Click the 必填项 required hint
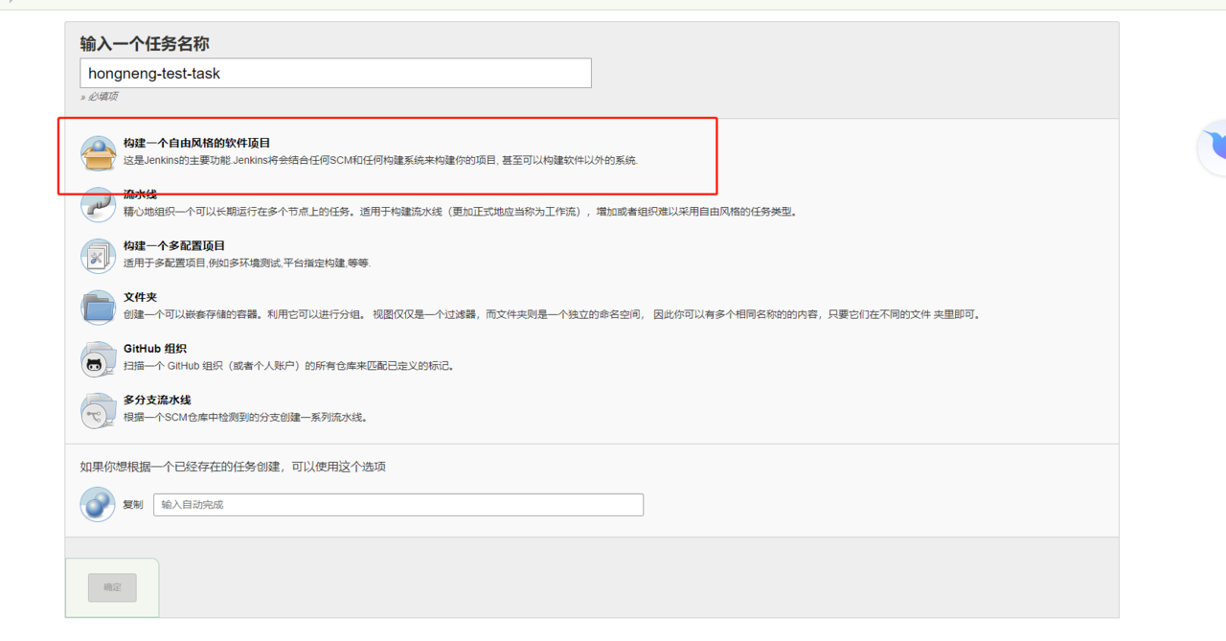 coord(100,97)
